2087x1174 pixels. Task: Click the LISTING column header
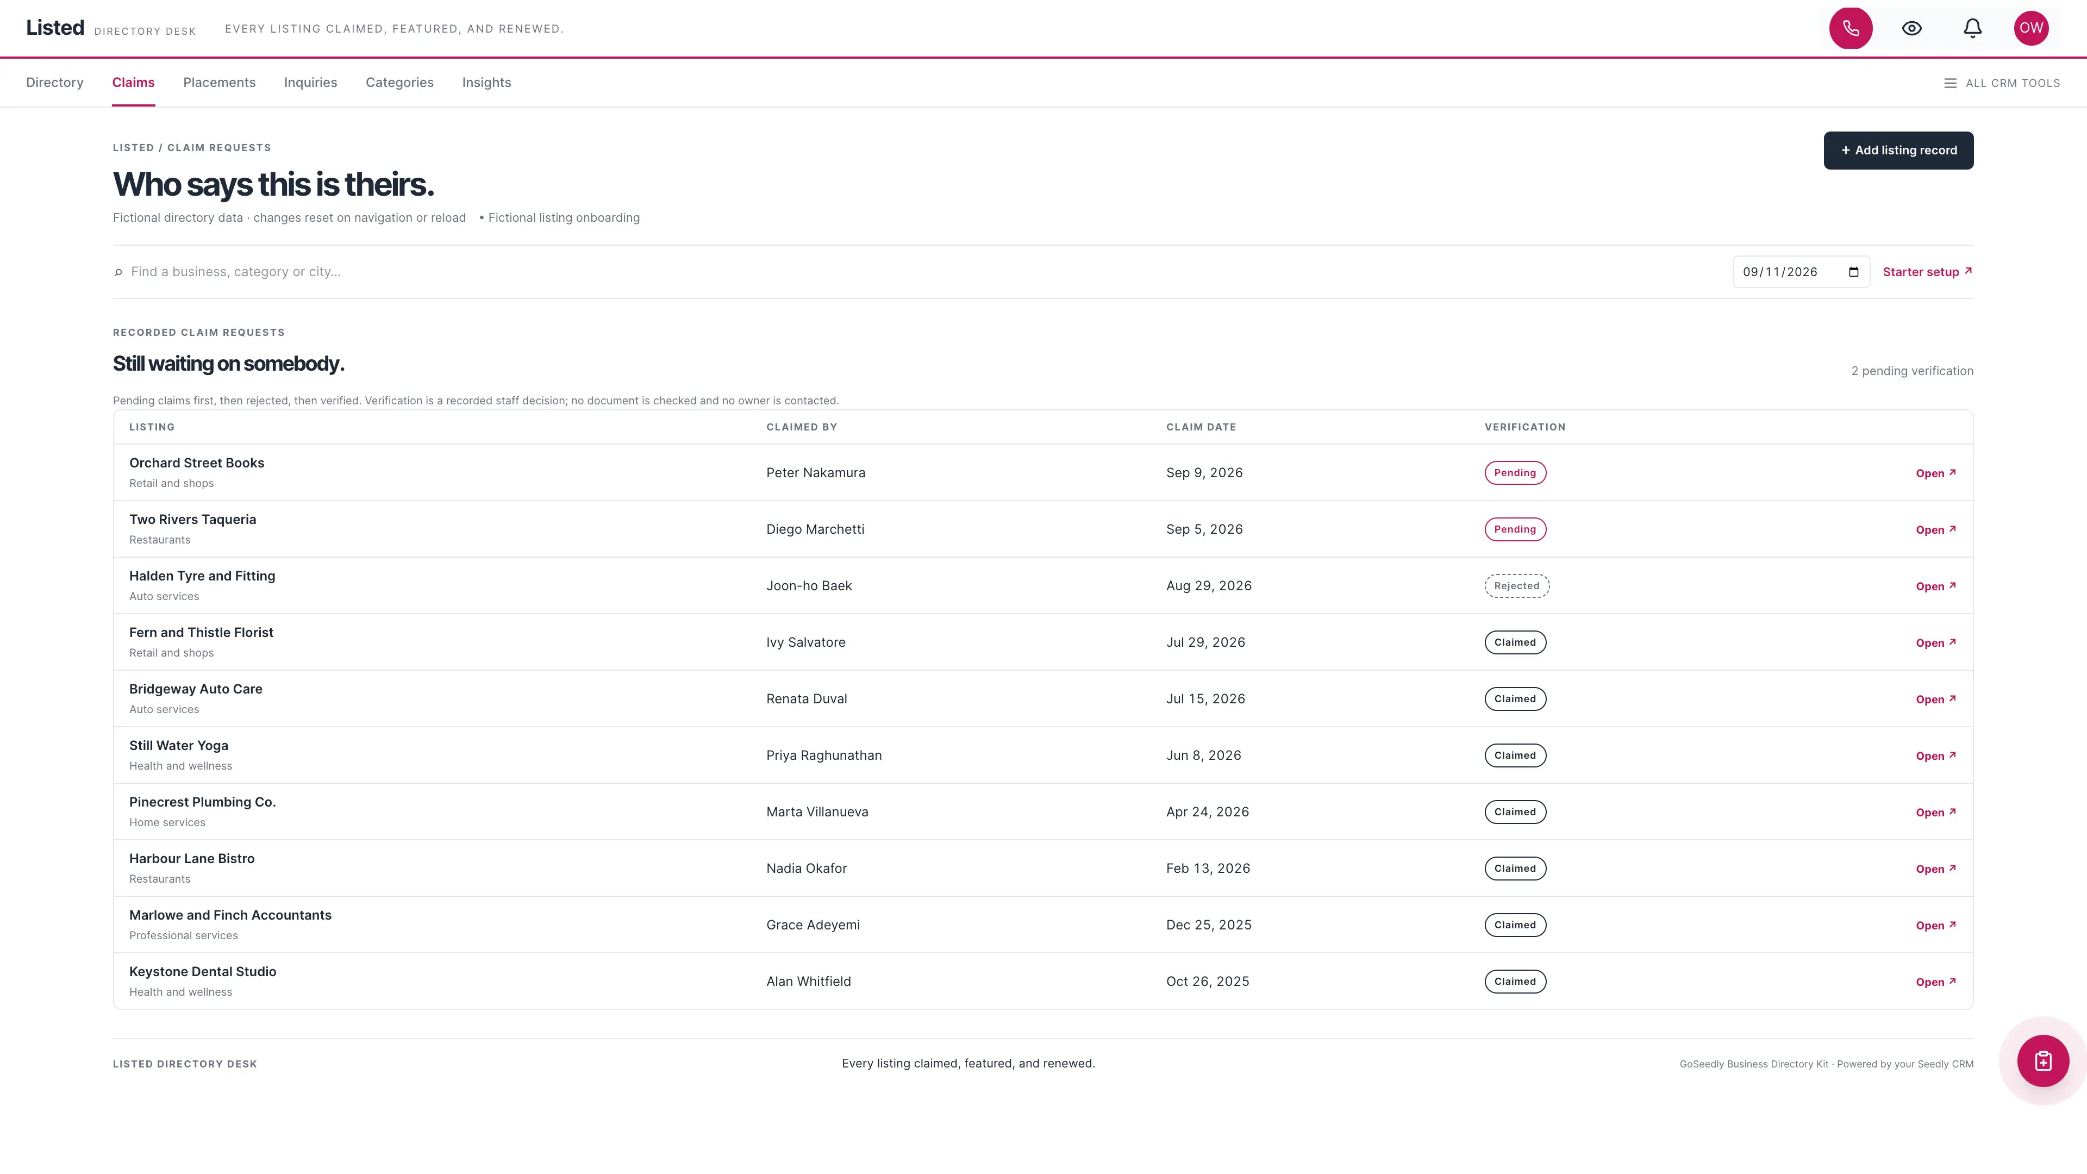click(x=152, y=427)
